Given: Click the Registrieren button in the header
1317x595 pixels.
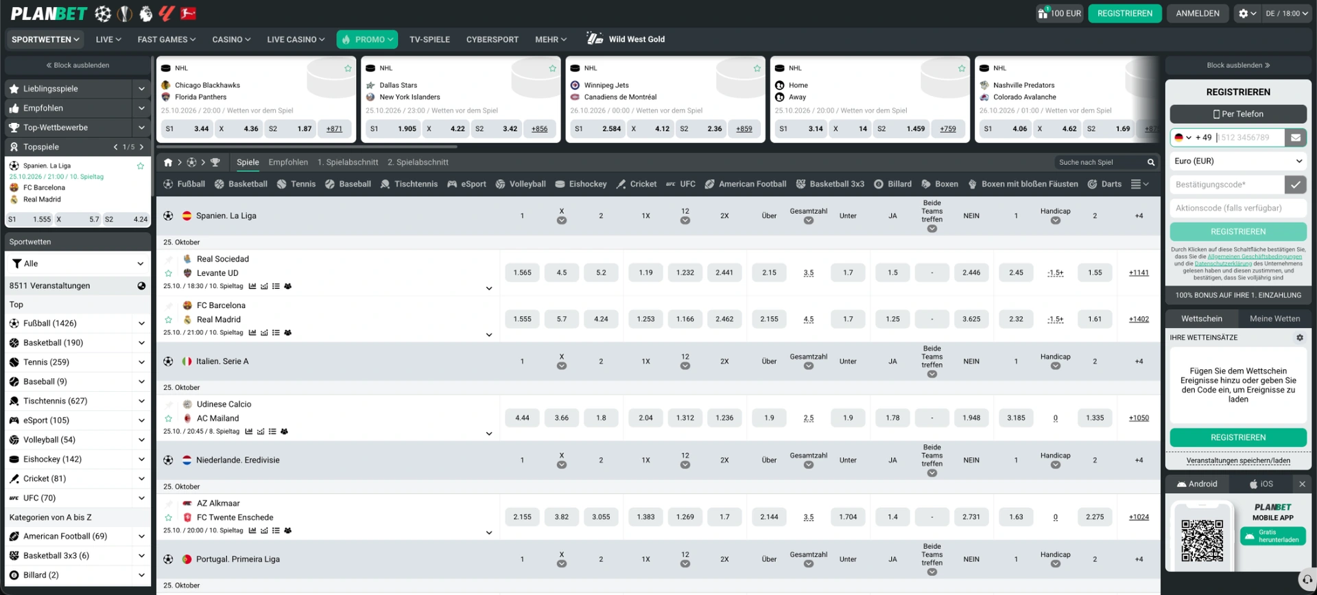Looking at the screenshot, I should [x=1125, y=13].
